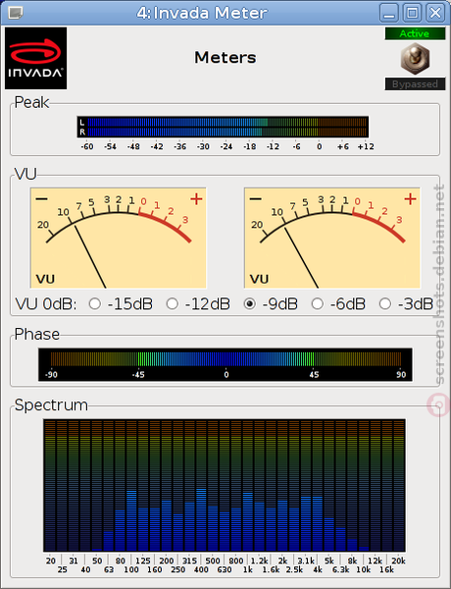Select the -6dB VU reference option
451x589 pixels.
pos(317,303)
